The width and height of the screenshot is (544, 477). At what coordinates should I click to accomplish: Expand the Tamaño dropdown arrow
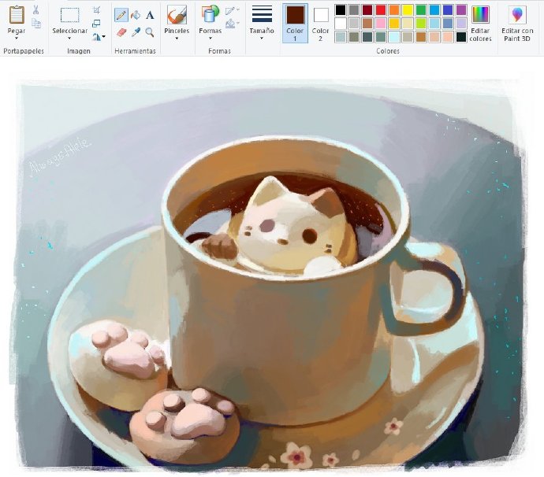coord(262,38)
